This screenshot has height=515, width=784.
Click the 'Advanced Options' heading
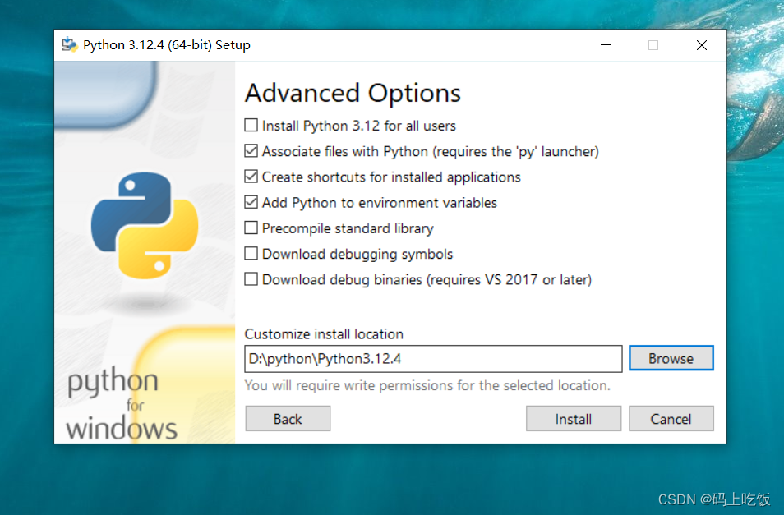(353, 93)
